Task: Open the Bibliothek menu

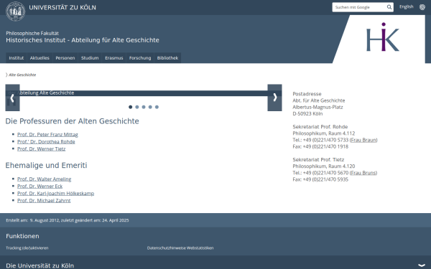Action: pyautogui.click(x=167, y=58)
